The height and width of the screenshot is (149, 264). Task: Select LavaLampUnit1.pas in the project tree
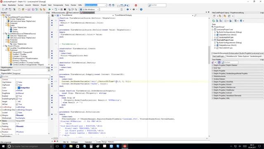(226, 37)
